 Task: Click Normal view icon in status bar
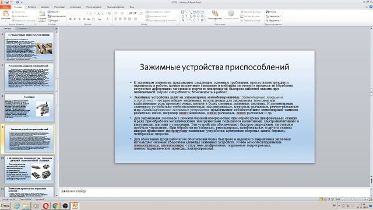[x=321, y=199]
